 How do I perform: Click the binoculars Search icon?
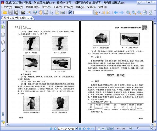tap(70, 12)
